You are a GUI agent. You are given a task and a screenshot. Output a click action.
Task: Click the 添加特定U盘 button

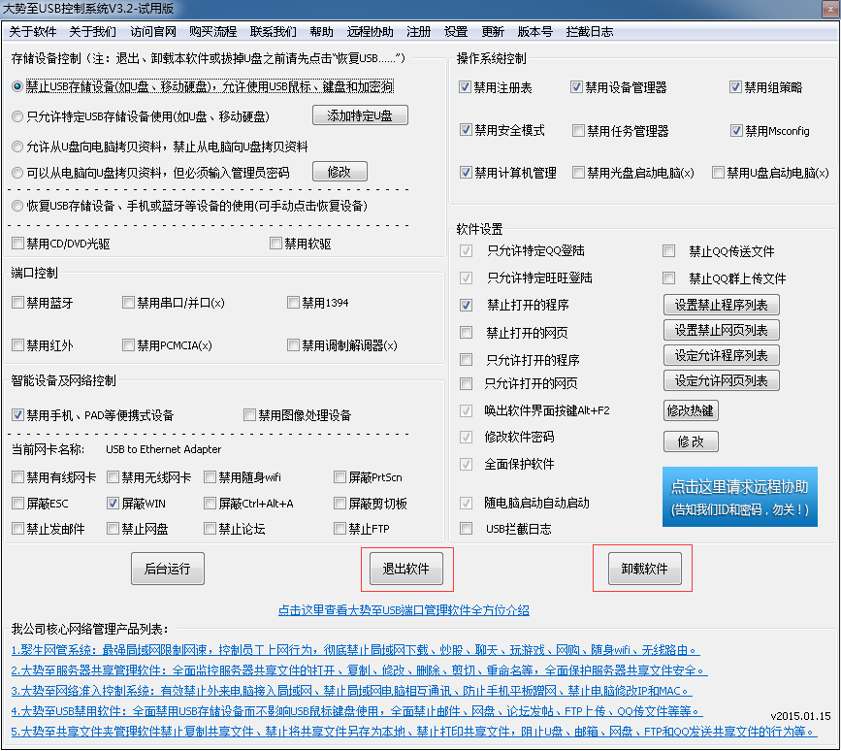point(360,115)
